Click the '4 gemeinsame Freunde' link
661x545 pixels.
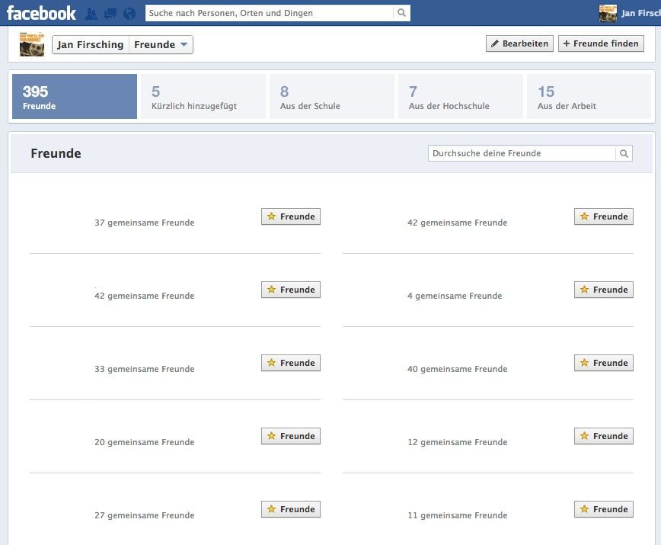[x=455, y=296]
